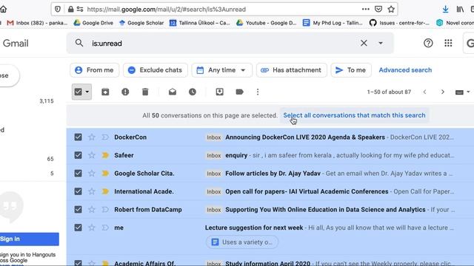This screenshot has width=474, height=266.
Task: Open the browser library icon
Action: pos(460,10)
